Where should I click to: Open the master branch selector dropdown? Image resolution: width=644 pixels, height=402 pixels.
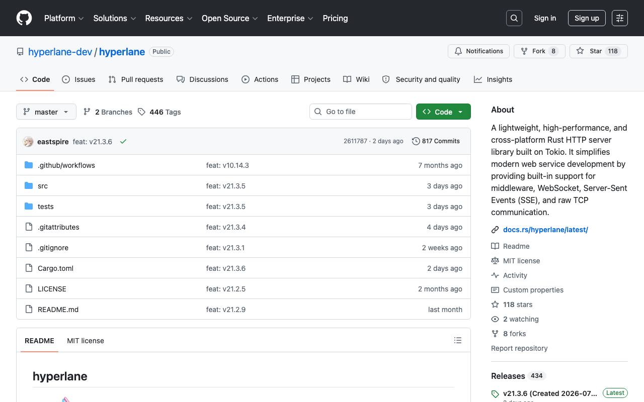[x=46, y=112]
